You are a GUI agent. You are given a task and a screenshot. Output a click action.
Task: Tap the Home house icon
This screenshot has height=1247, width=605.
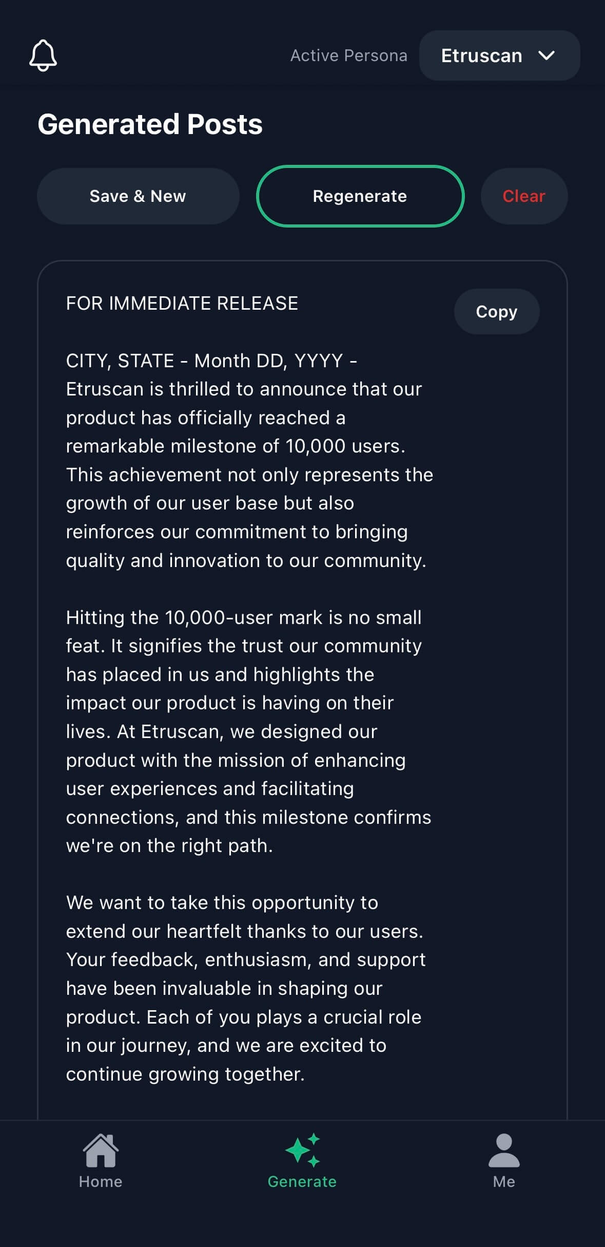point(101,1150)
